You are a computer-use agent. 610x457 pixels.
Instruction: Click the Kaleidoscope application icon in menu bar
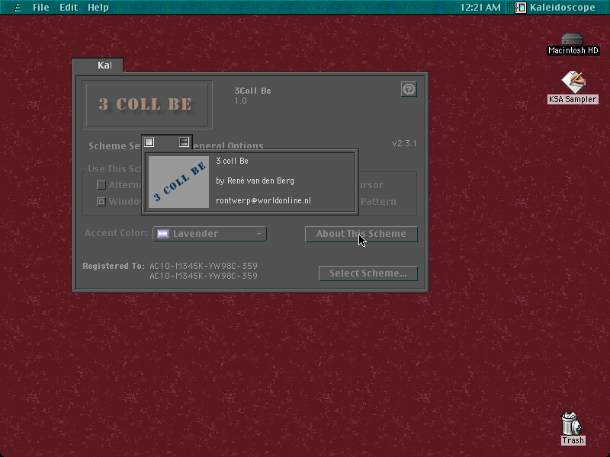pos(521,8)
